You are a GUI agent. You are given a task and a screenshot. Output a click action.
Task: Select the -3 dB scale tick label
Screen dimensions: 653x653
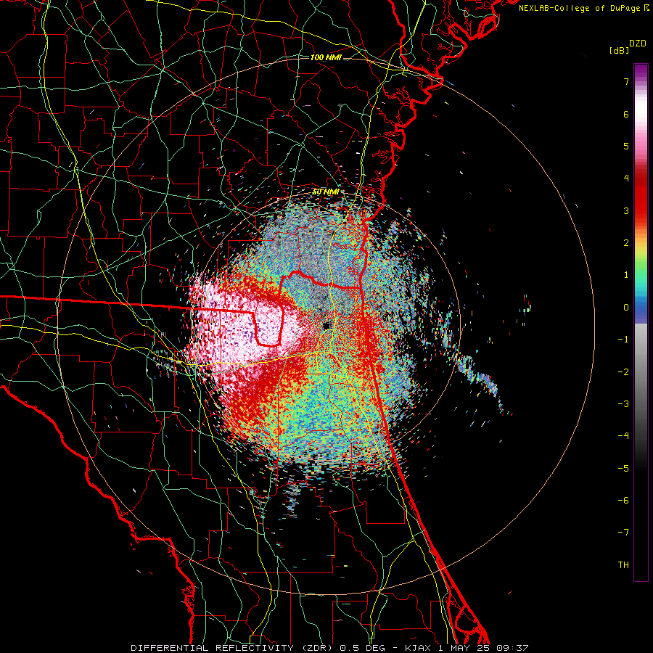tap(623, 404)
